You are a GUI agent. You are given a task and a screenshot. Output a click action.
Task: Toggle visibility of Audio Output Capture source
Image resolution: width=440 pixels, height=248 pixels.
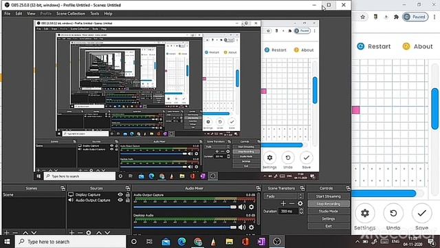(x=120, y=200)
